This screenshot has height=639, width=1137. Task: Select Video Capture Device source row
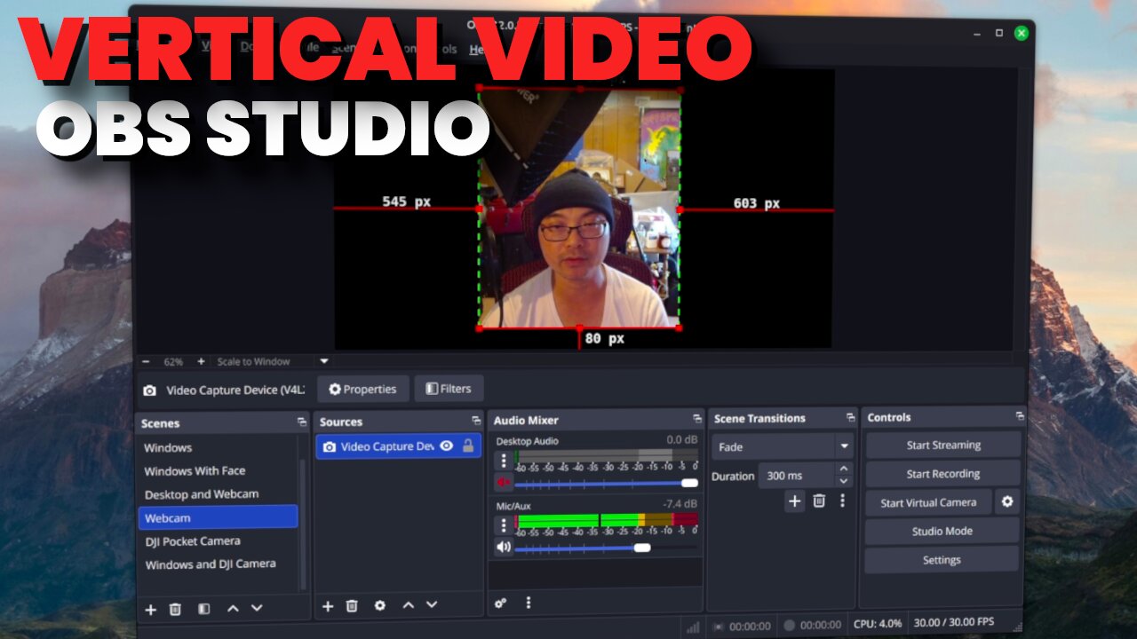coord(399,446)
